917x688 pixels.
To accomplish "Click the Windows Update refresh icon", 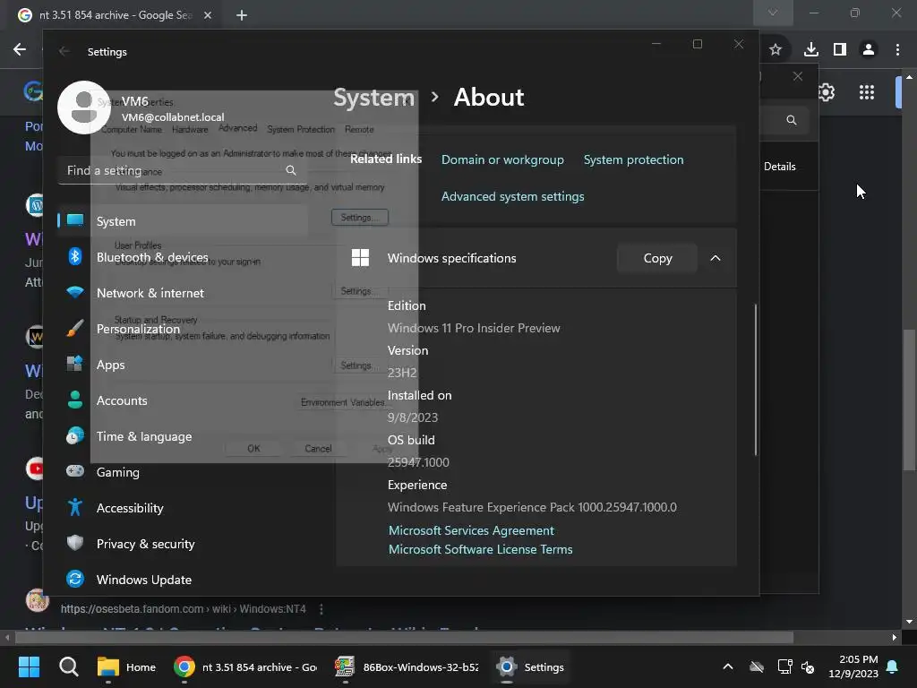I will pos(75,580).
